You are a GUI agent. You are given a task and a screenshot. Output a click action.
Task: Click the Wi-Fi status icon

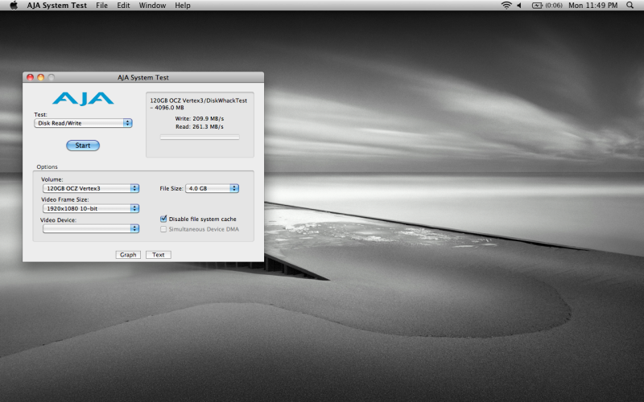tap(506, 6)
